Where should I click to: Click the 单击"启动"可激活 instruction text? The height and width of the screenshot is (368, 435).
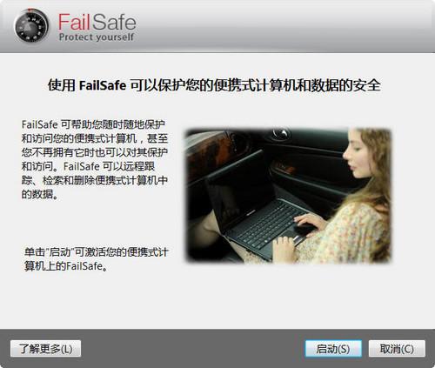pos(96,259)
